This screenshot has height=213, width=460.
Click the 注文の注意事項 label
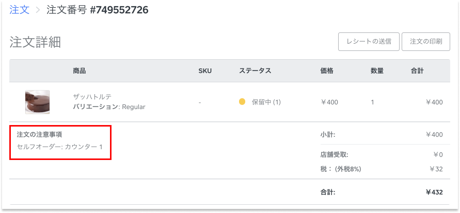(x=39, y=135)
